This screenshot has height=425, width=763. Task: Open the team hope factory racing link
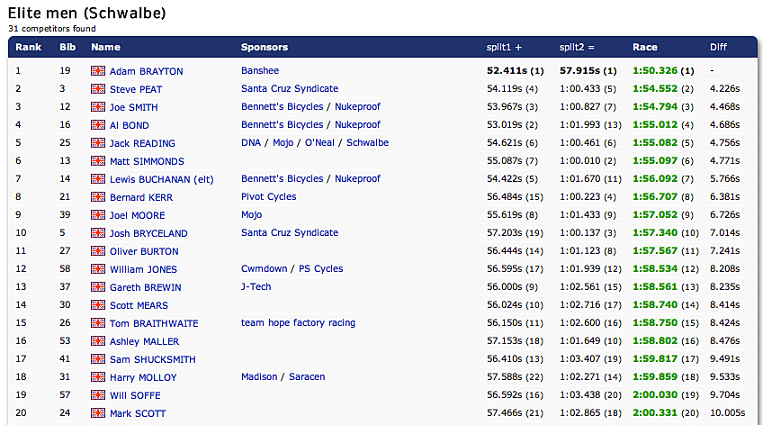298,323
